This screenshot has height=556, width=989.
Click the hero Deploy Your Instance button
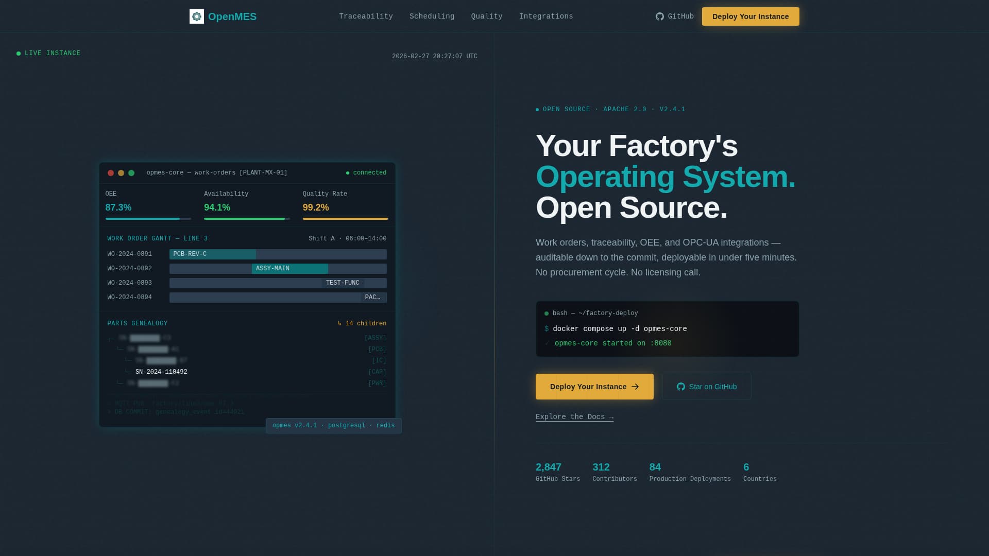[x=594, y=387]
